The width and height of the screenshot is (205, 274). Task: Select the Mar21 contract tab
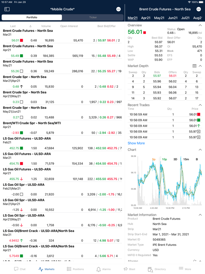pos(132,18)
